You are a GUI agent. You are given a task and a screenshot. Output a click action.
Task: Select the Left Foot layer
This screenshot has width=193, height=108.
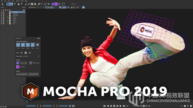[18, 12]
